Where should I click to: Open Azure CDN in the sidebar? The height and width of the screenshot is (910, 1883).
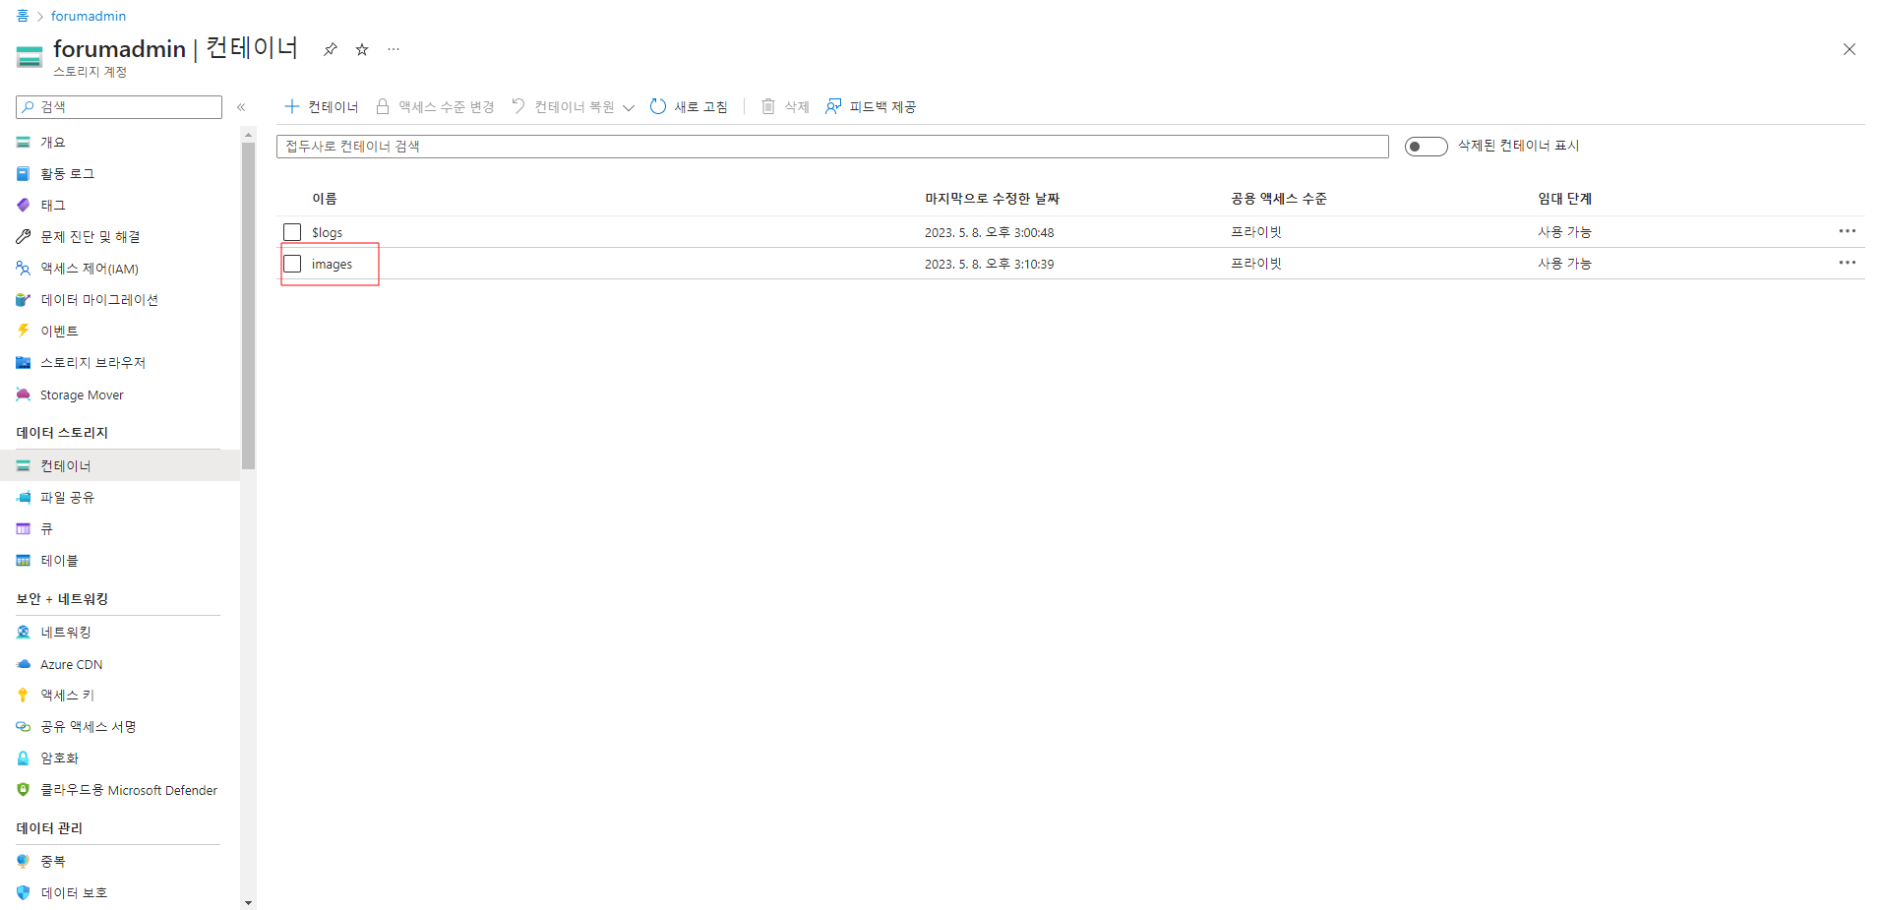point(71,664)
